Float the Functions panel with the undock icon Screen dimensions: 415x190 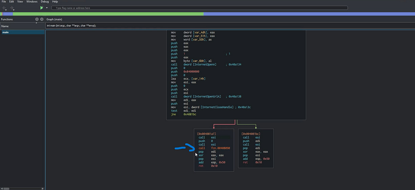tap(37, 19)
